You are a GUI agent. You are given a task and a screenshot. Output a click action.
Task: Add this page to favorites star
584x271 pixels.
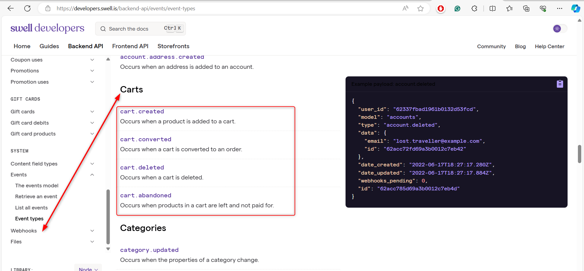click(421, 8)
